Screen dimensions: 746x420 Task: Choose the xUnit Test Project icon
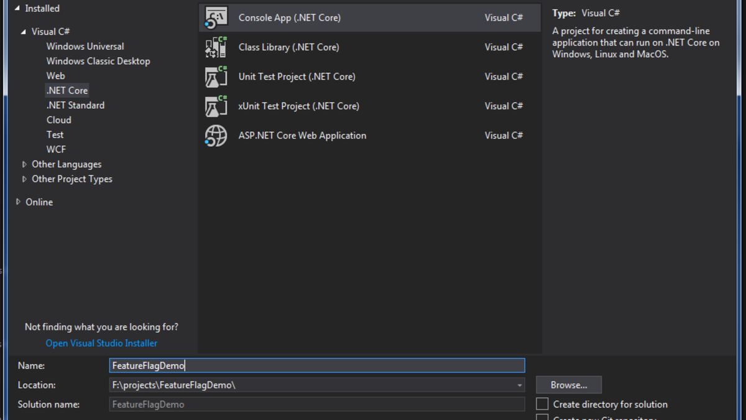tap(216, 106)
